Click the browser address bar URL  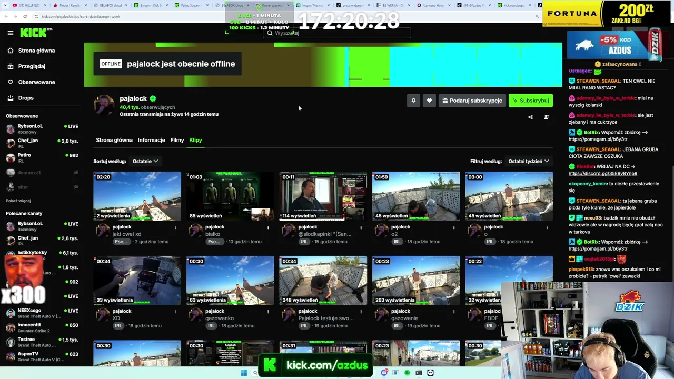[x=81, y=16]
